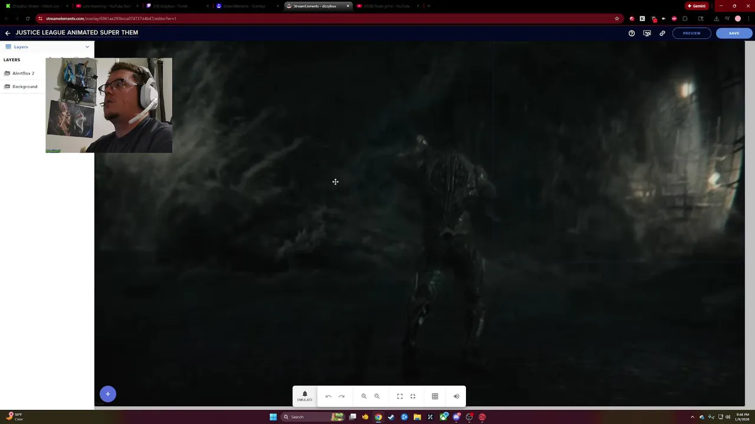Viewport: 755px width, 424px height.
Task: Zoom out on the canvas
Action: 377,396
